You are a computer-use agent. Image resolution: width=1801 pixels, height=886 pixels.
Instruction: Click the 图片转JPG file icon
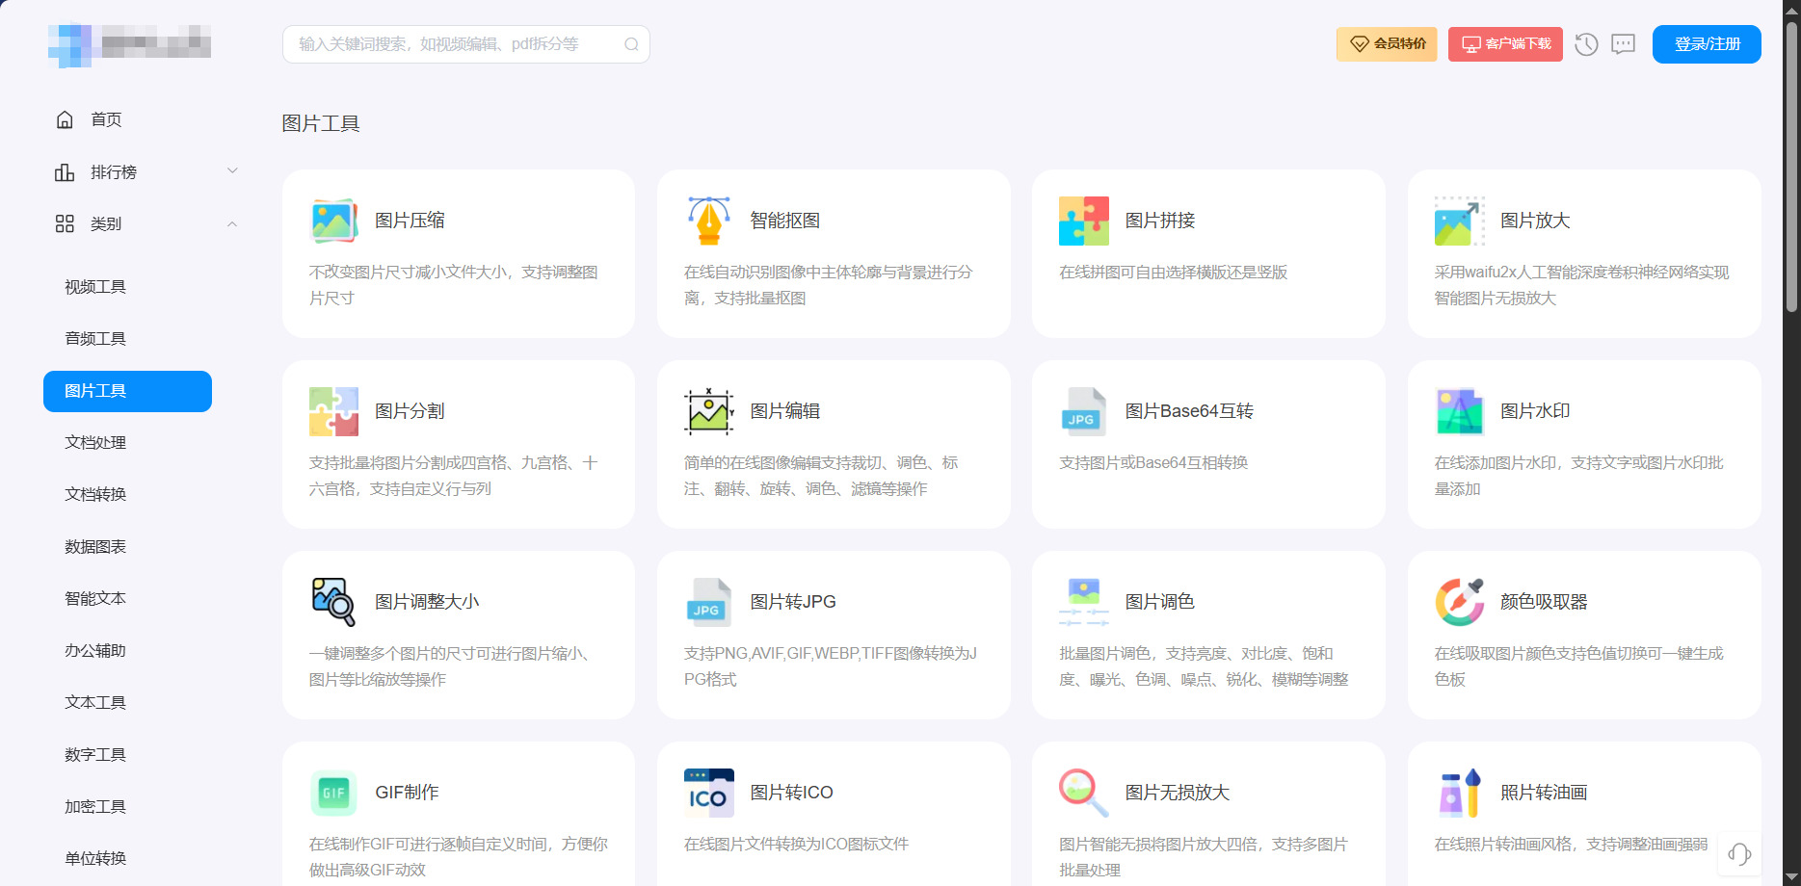click(x=708, y=602)
